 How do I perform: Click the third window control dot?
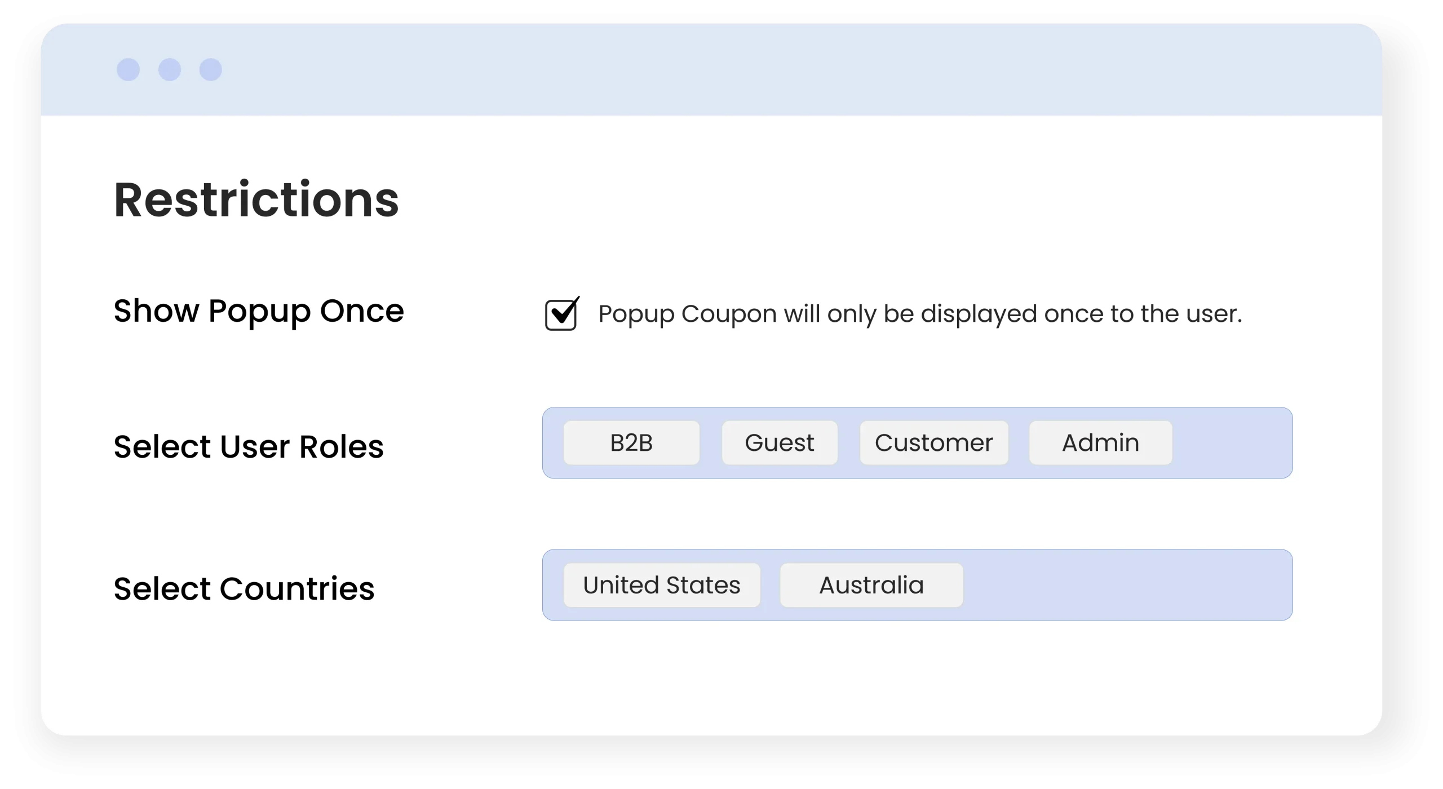tap(211, 70)
